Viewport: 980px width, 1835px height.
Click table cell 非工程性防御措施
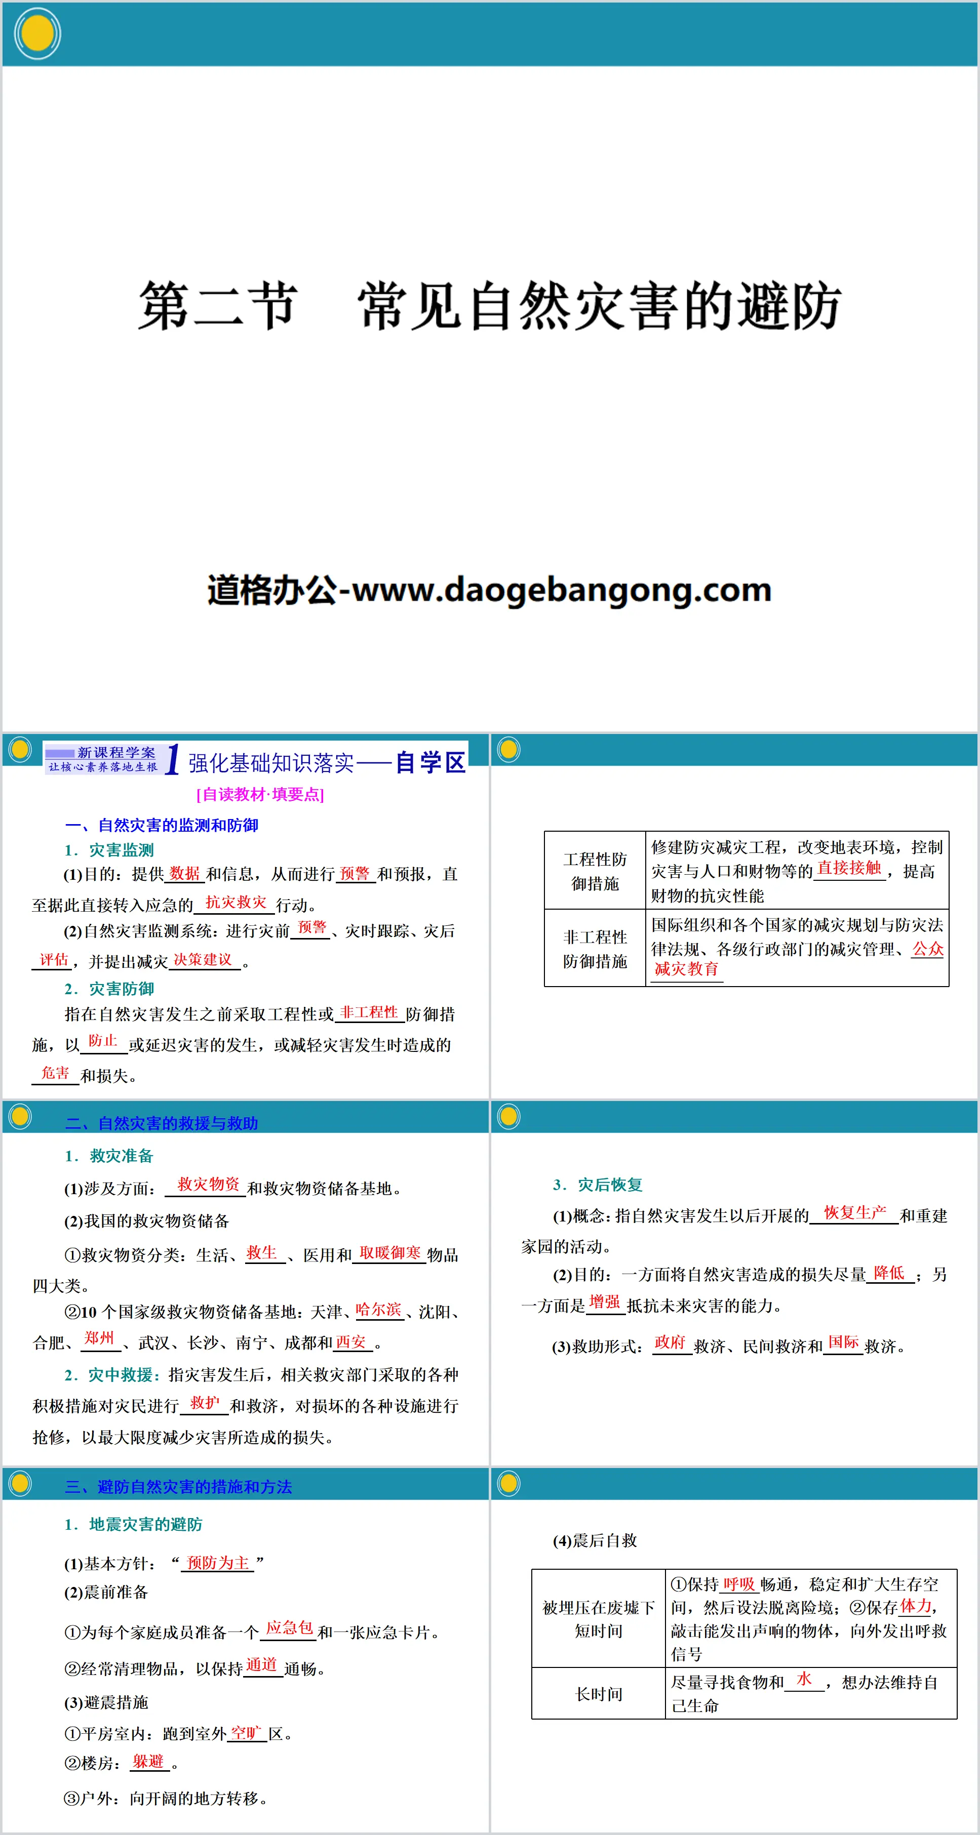[x=595, y=949]
